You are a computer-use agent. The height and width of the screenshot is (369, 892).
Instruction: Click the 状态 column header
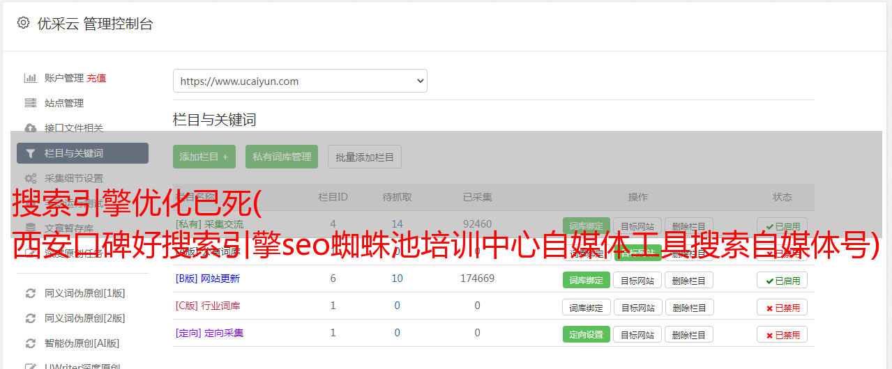pyautogui.click(x=783, y=197)
